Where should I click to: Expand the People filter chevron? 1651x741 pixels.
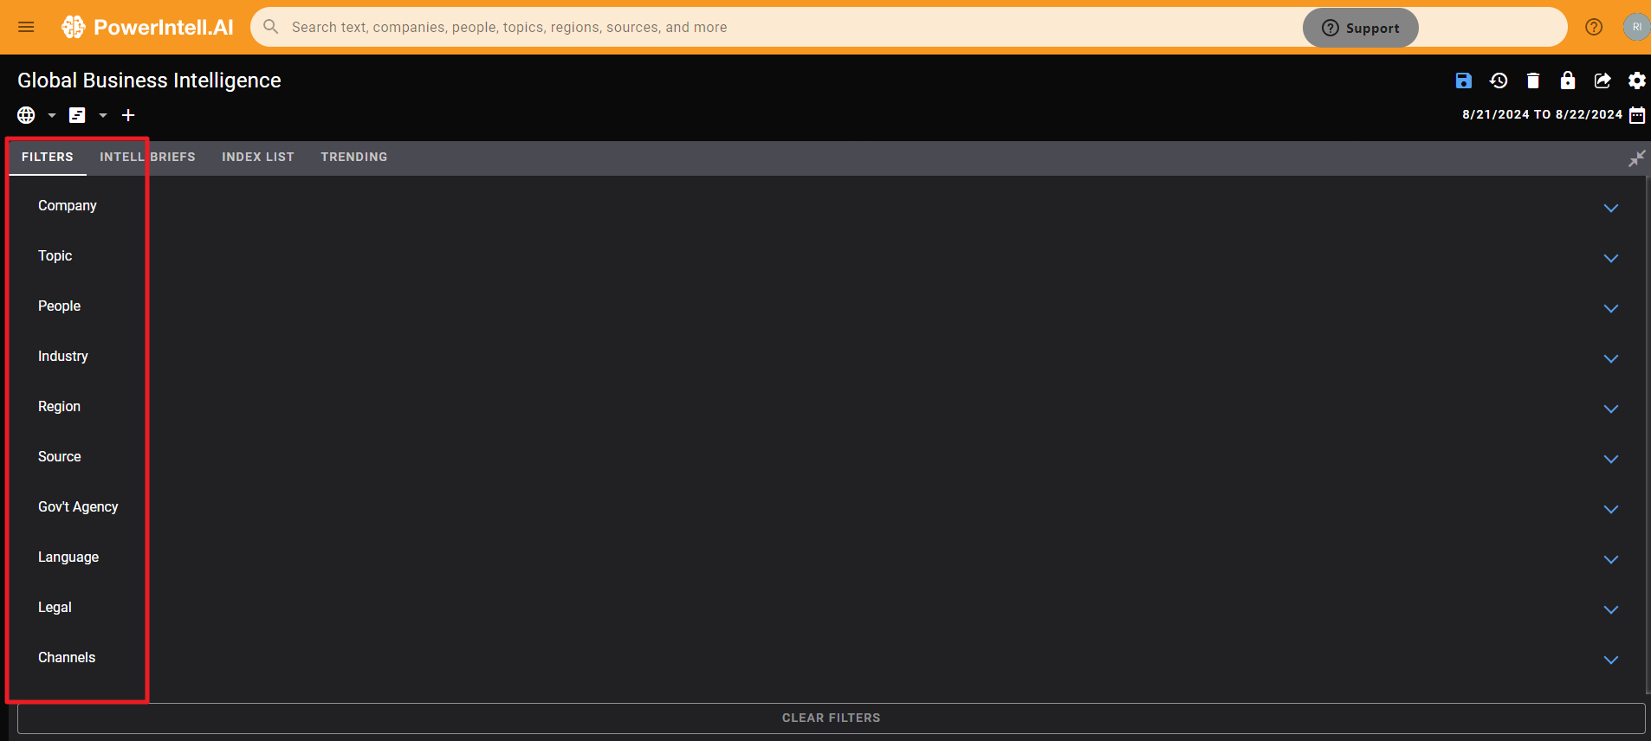pyautogui.click(x=1611, y=308)
